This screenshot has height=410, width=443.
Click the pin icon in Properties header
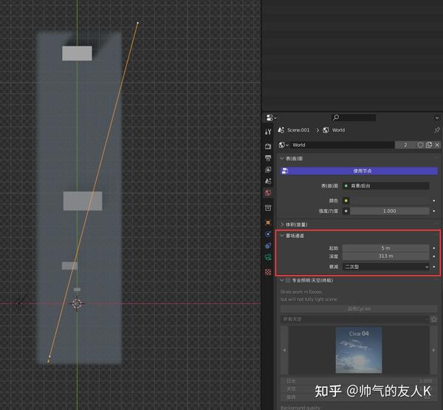click(x=437, y=130)
